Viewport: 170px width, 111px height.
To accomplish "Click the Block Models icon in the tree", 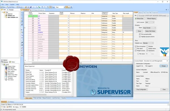I will (6, 68).
